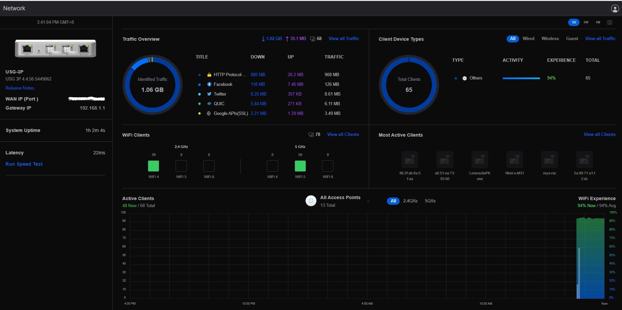Screen dimensions: 622x310
Task: Switch time range to 1W
Action: click(x=586, y=22)
